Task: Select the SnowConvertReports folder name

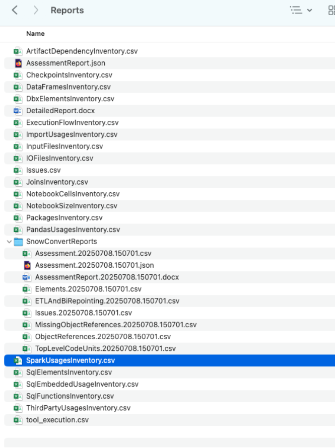Action: click(62, 242)
